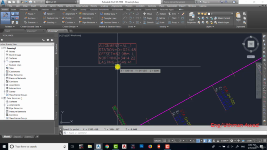
Task: Toggle the layer on/off lightbulb icon
Action: pyautogui.click(x=199, y=14)
